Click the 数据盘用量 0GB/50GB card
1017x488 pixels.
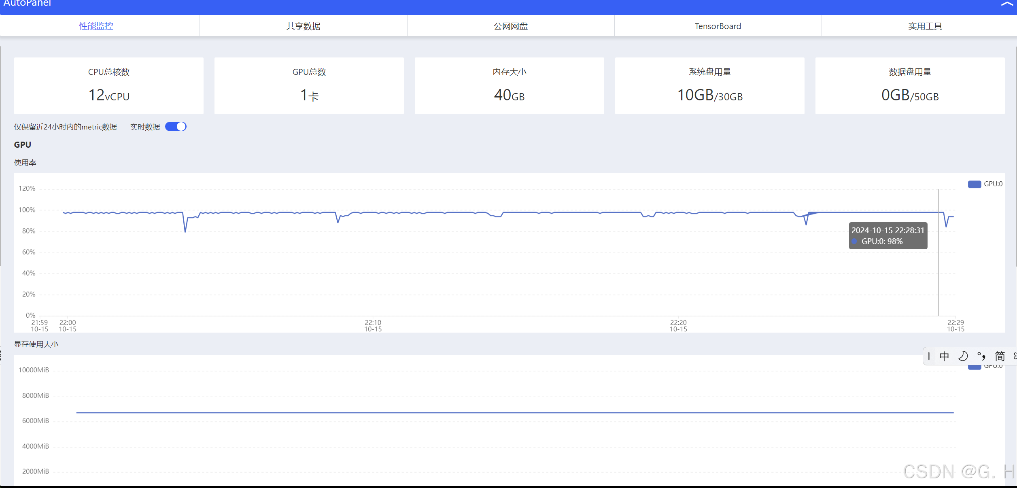tap(910, 85)
